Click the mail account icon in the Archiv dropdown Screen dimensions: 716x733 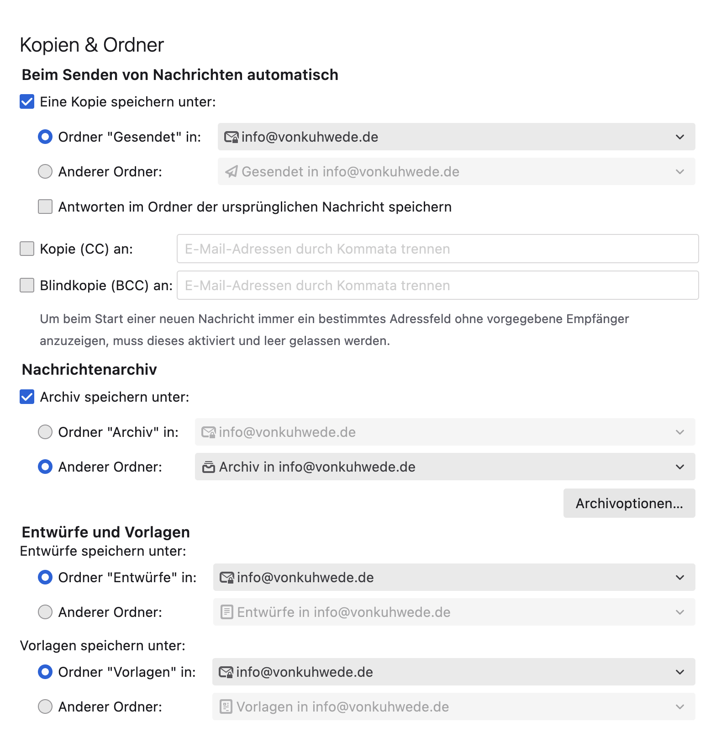209,432
